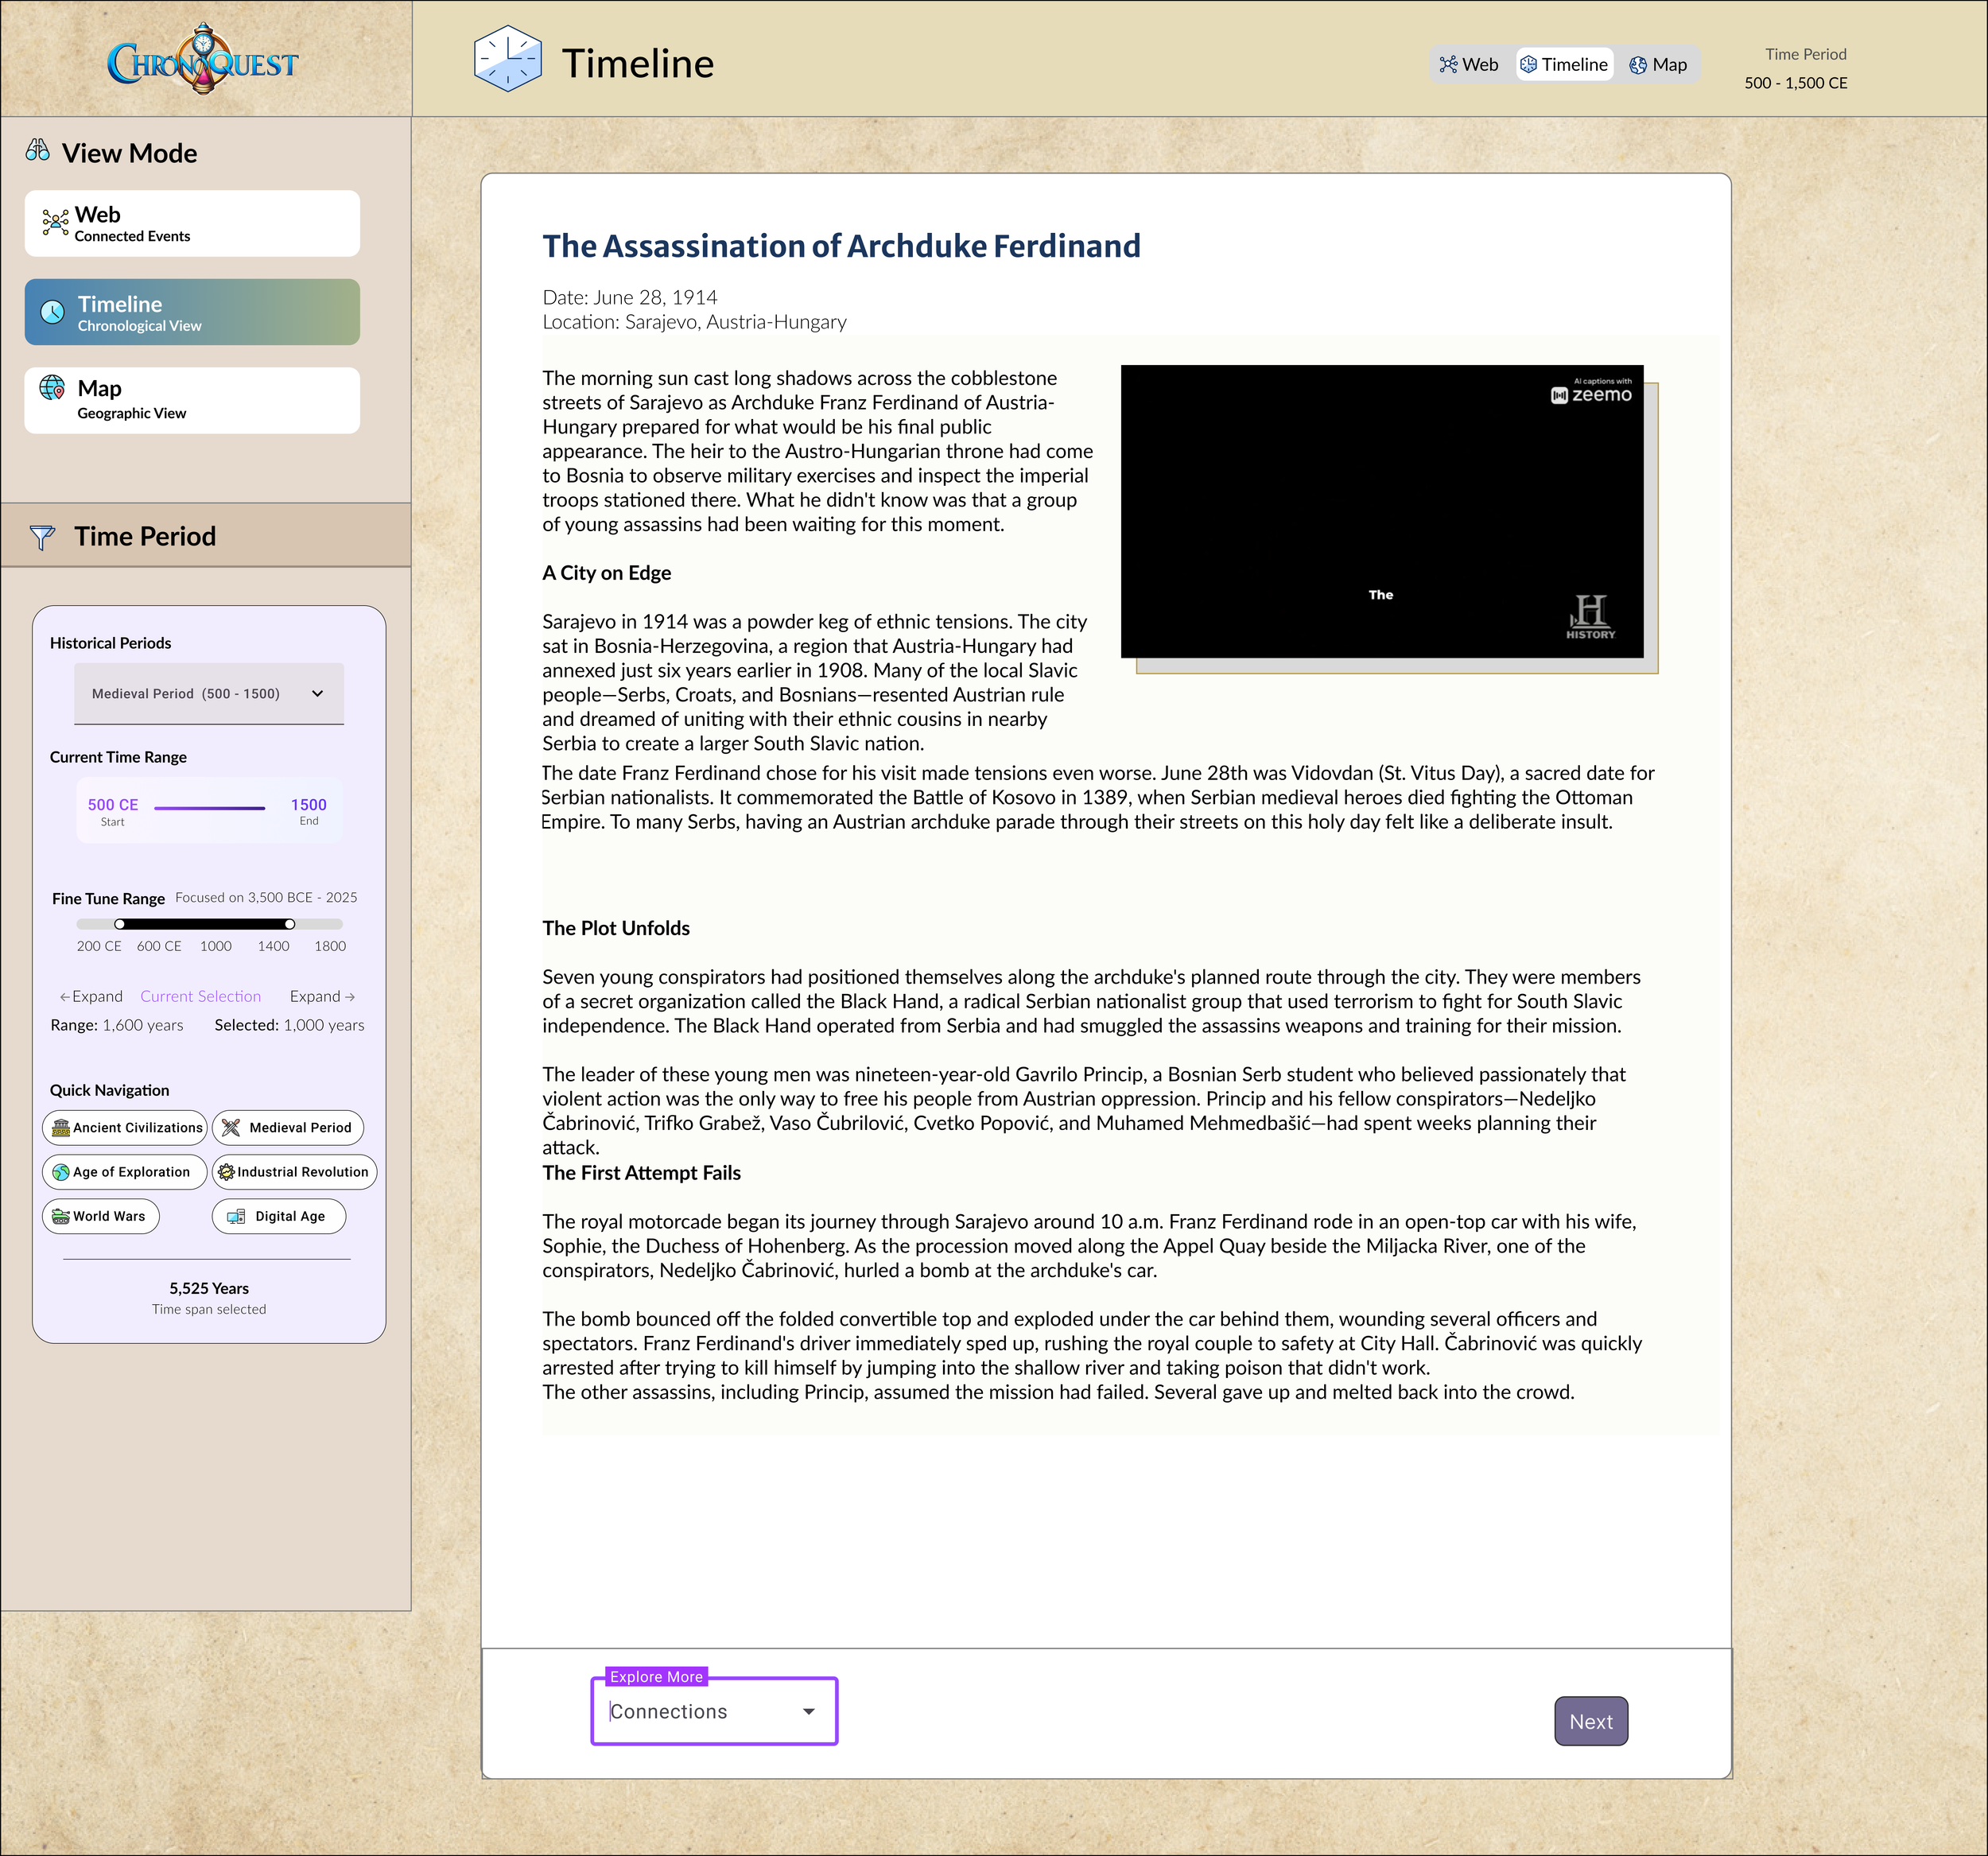Click the binoculars View Mode icon
Image resolution: width=1988 pixels, height=1856 pixels.
coord(39,151)
